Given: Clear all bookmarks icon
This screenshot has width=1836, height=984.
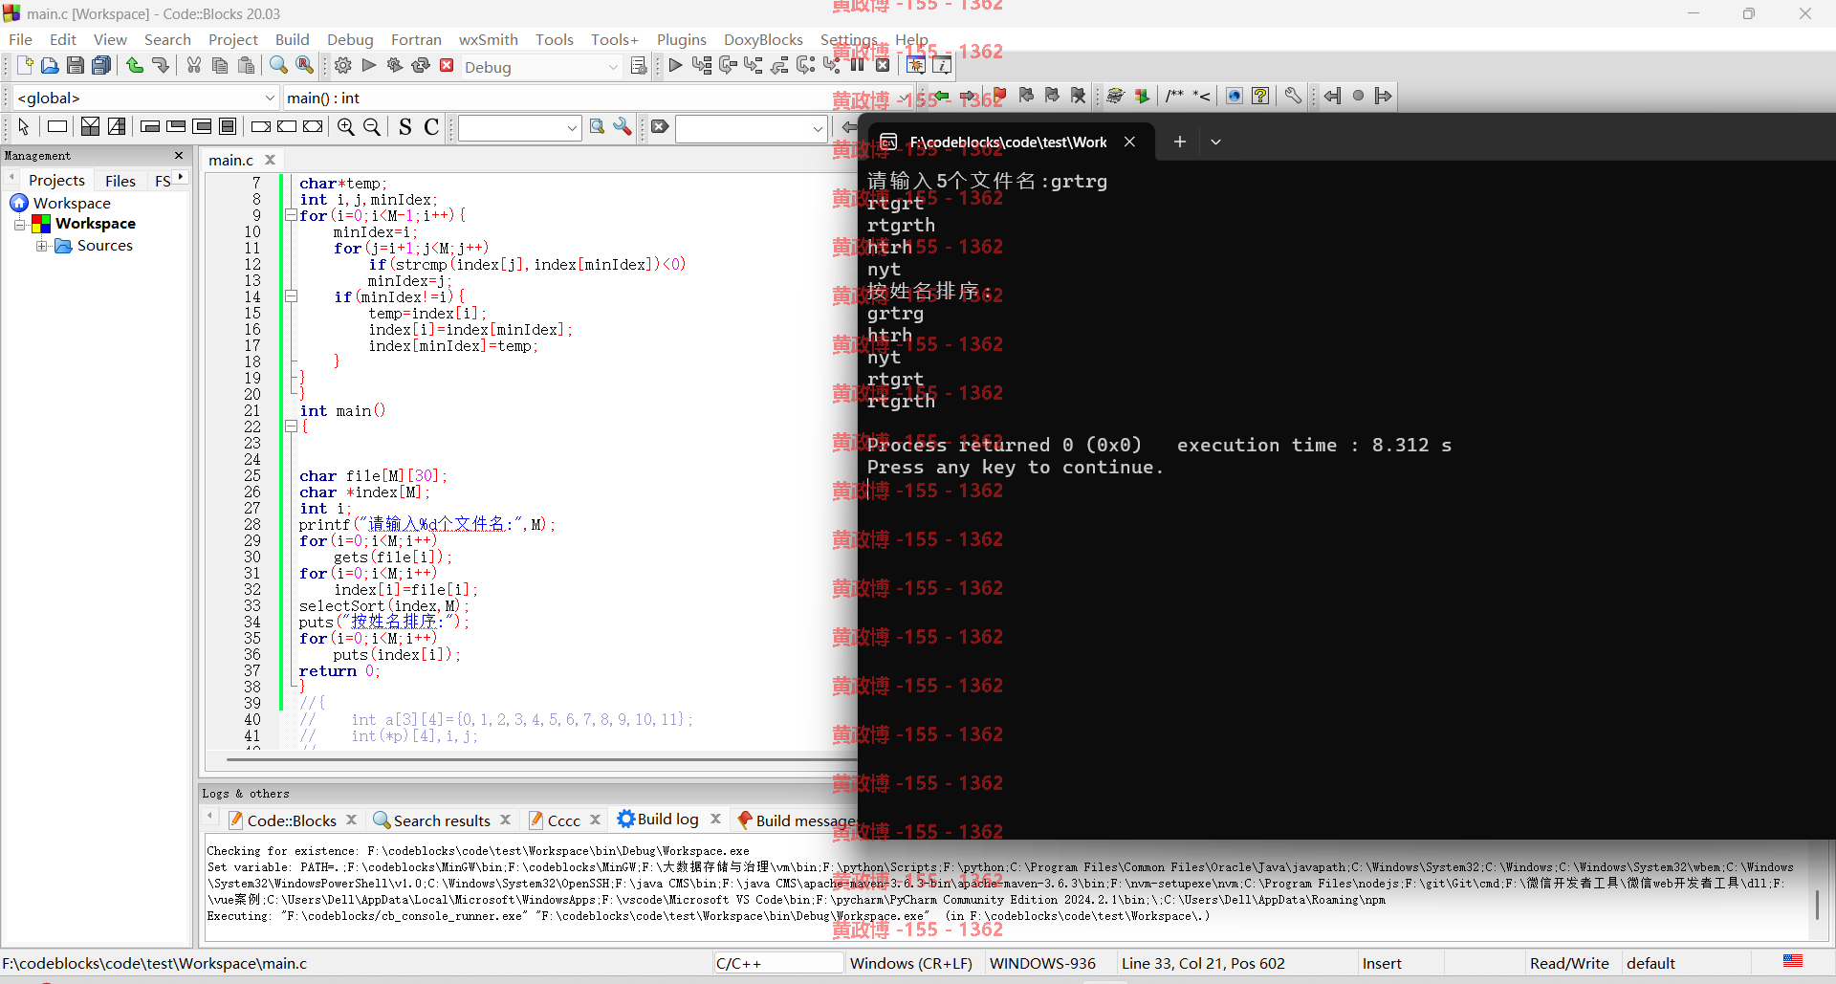Looking at the screenshot, I should tap(1079, 96).
